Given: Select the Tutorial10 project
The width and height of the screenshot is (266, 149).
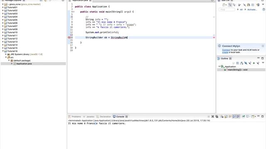Looking at the screenshot, I should pyautogui.click(x=12, y=32).
